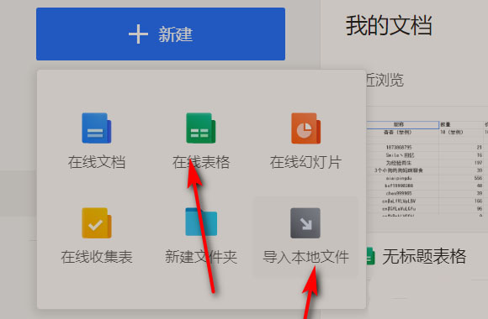Select the green 在线表格 spreadsheet icon
The height and width of the screenshot is (319, 488).
(201, 128)
